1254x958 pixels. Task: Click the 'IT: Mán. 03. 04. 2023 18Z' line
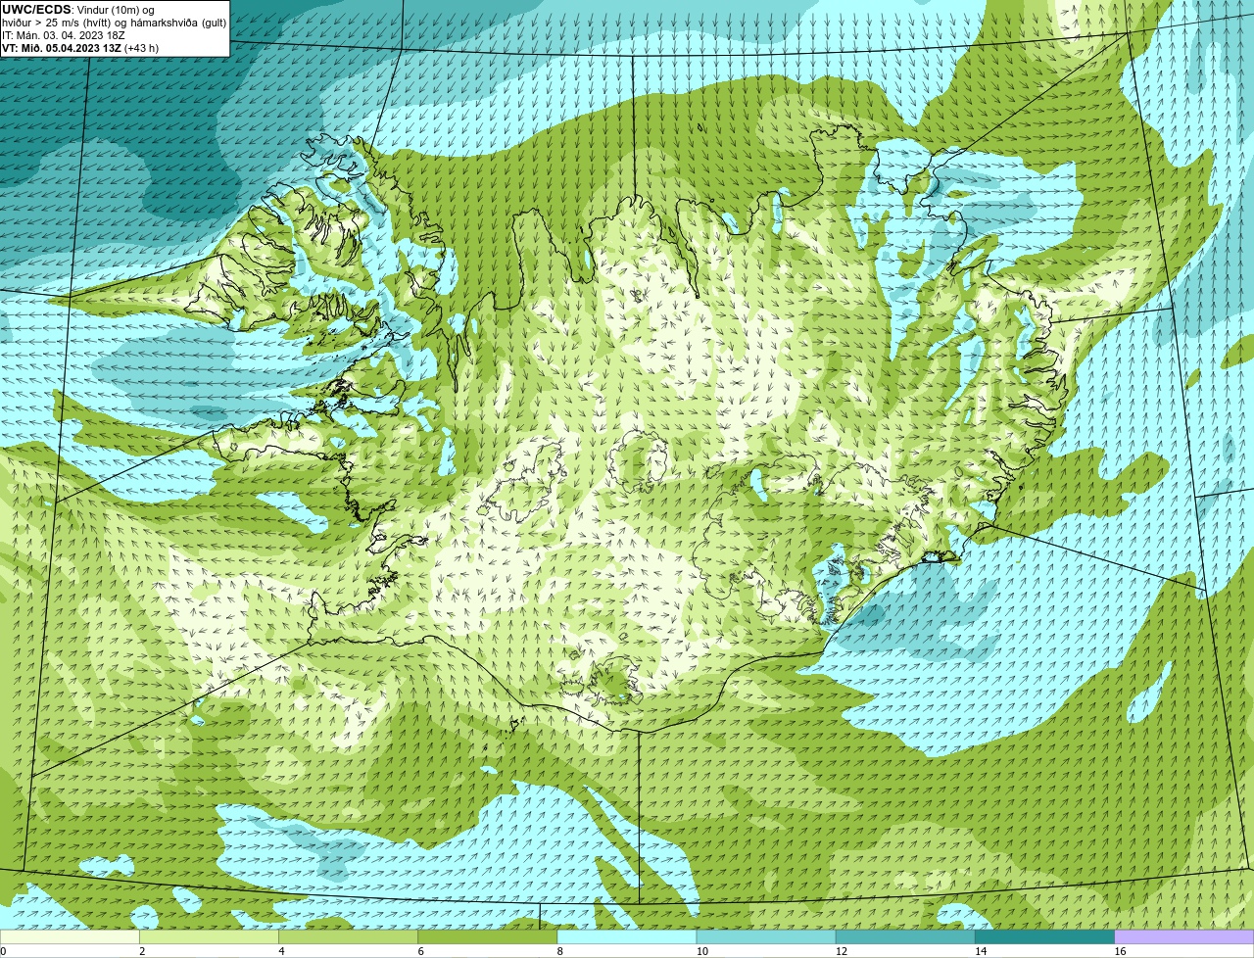(x=64, y=35)
